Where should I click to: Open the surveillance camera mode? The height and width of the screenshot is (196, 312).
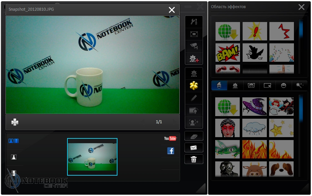click(194, 46)
